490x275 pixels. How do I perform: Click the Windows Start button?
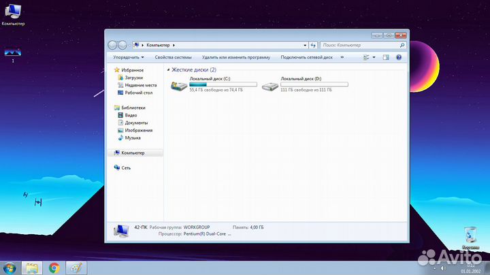point(10,268)
